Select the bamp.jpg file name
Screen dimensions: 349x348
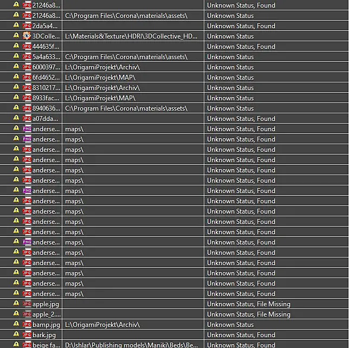click(46, 325)
